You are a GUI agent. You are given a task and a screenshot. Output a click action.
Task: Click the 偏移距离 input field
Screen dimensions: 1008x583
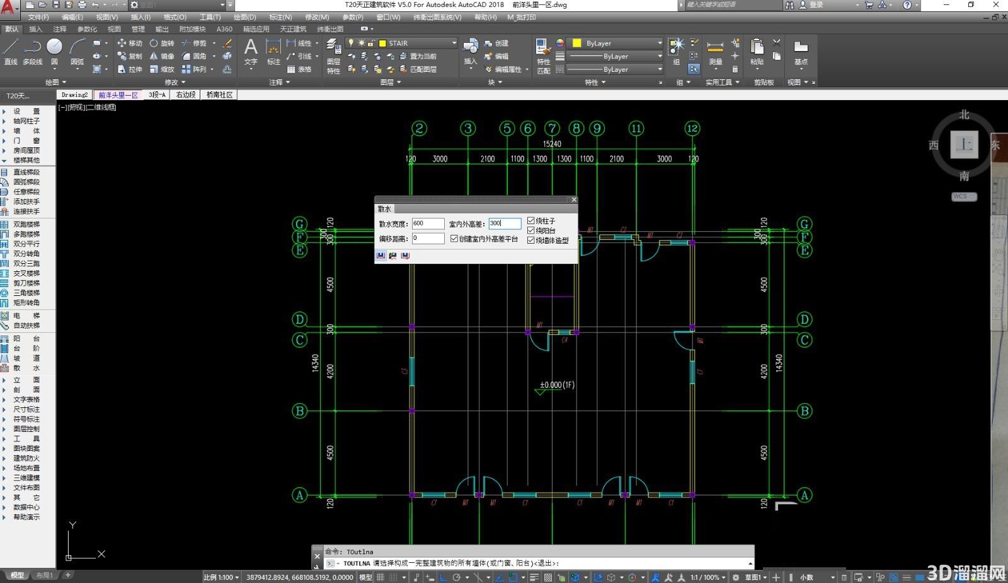click(x=428, y=238)
